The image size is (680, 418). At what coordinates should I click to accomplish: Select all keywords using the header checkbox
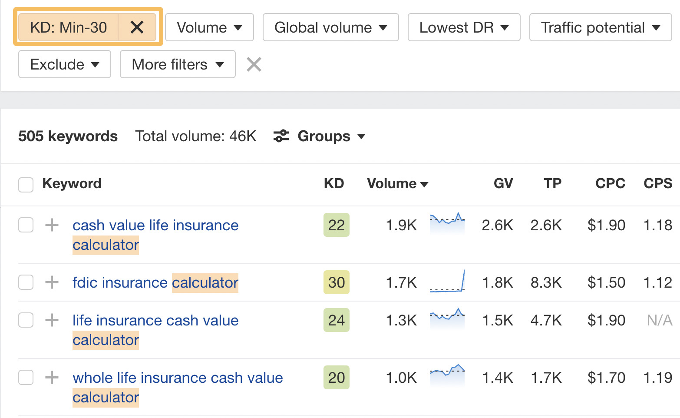[x=26, y=184]
